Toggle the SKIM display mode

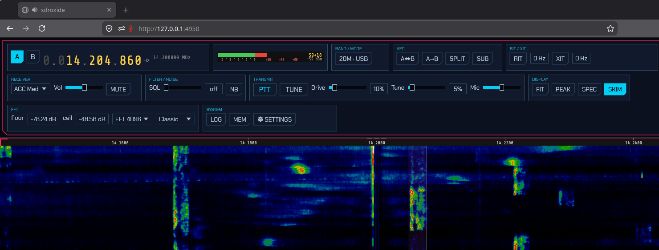click(615, 89)
